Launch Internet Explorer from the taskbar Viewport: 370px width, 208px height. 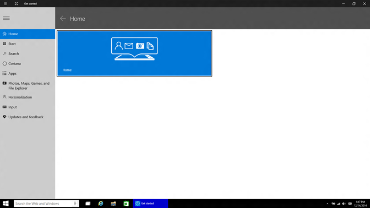(x=101, y=204)
